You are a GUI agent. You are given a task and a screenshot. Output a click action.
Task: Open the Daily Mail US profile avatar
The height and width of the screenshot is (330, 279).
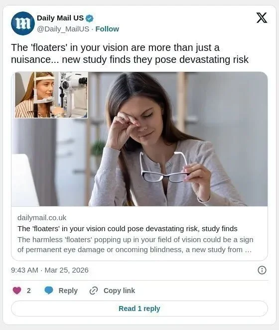coord(23,23)
